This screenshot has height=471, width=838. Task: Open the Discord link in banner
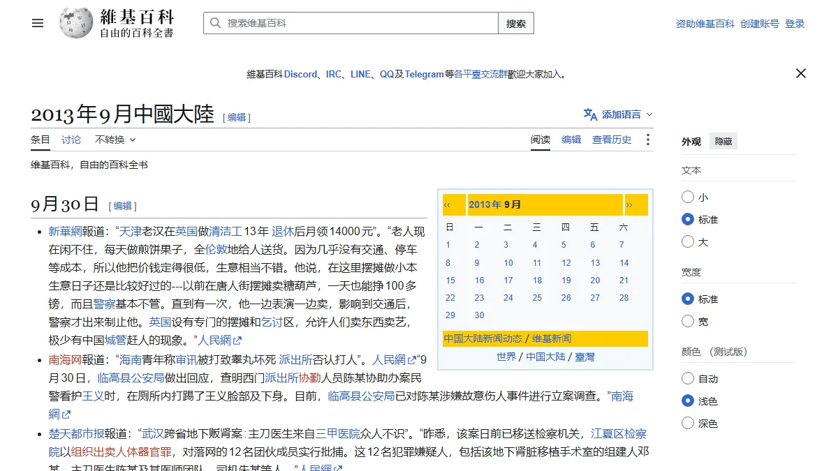coord(300,74)
